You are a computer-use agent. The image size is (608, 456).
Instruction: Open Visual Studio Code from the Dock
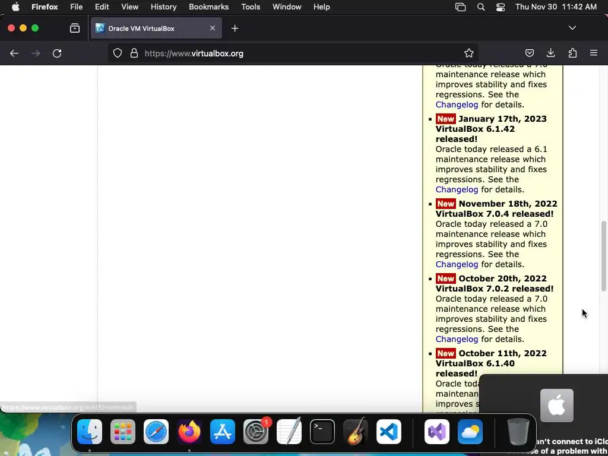click(x=388, y=432)
